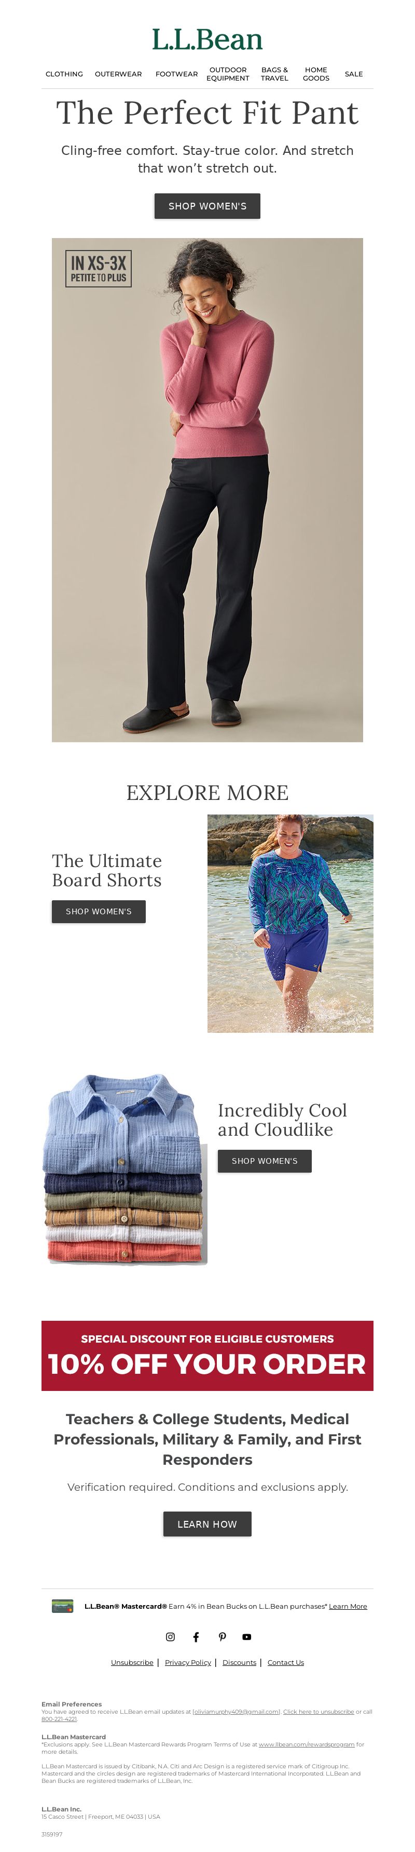Open the Clothing menu item
This screenshot has height=1852, width=415.
[x=64, y=74]
